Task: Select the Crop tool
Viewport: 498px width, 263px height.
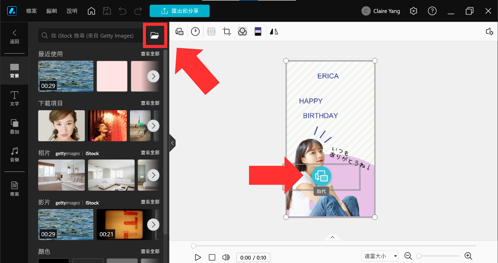Action: tap(227, 32)
